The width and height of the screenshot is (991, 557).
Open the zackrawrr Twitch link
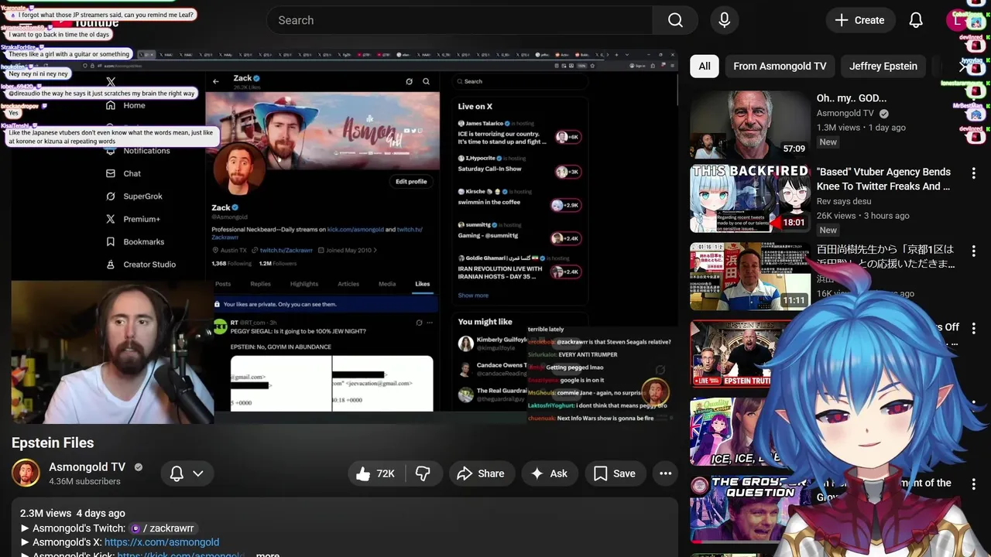(162, 528)
